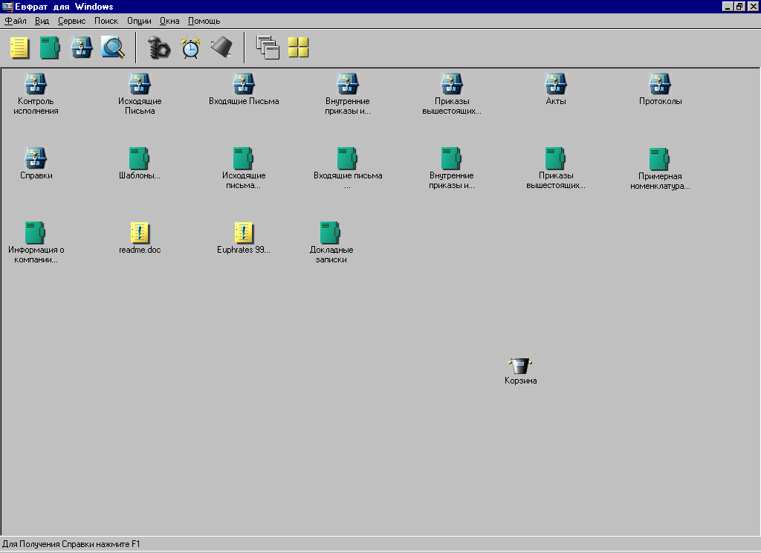Click the cascade windows toolbar icon

pyautogui.click(x=268, y=48)
